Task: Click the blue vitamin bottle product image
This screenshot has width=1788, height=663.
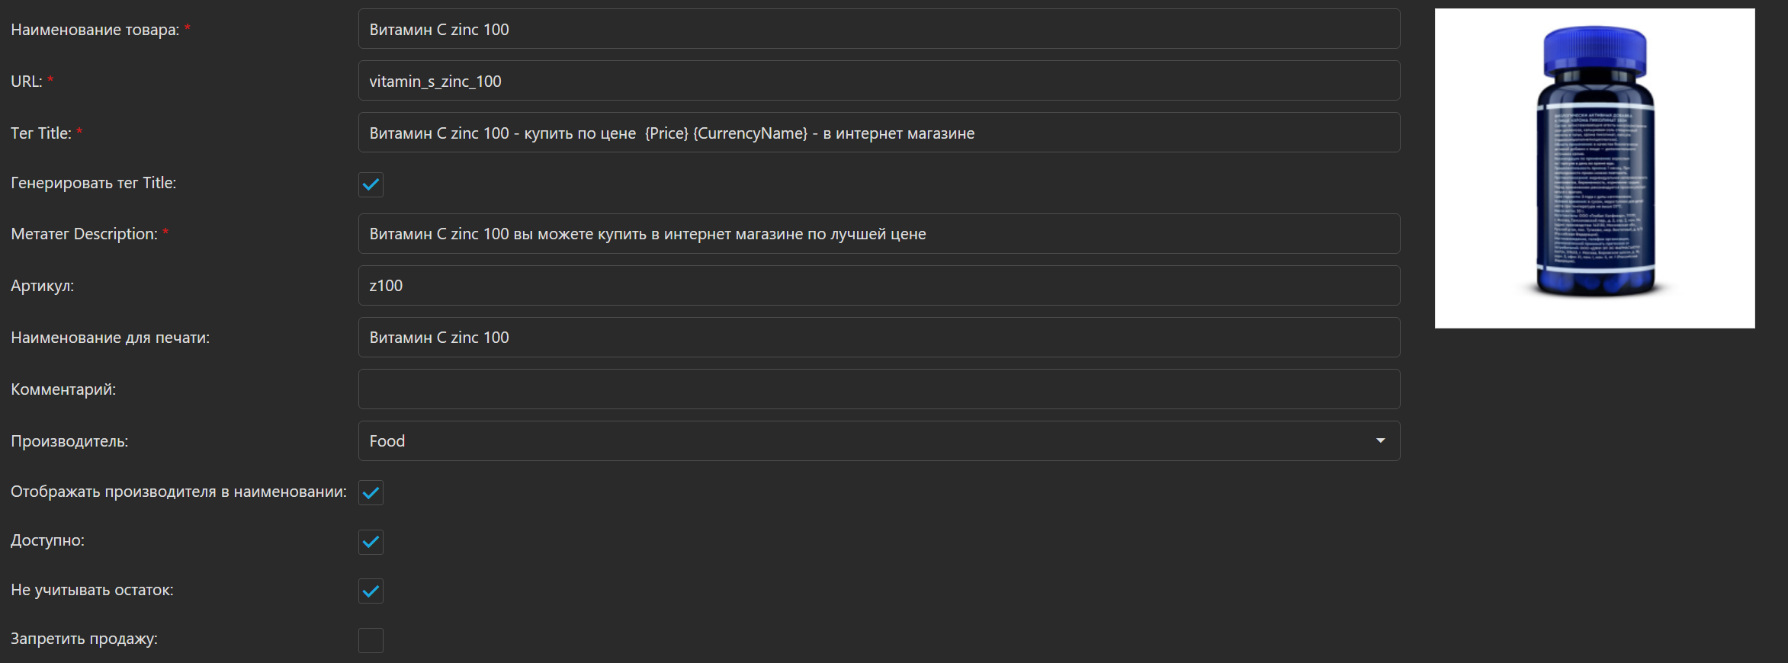Action: coord(1594,168)
